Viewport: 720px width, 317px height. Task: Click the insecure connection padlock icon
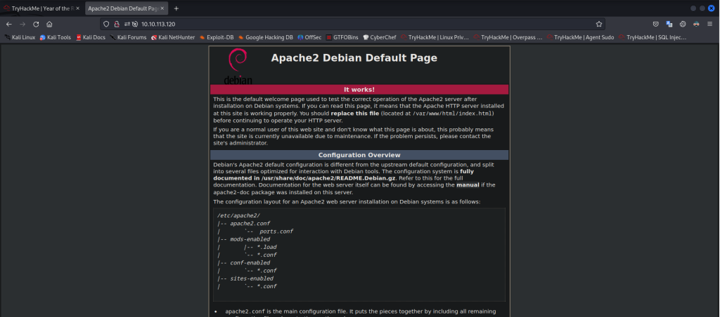click(117, 23)
